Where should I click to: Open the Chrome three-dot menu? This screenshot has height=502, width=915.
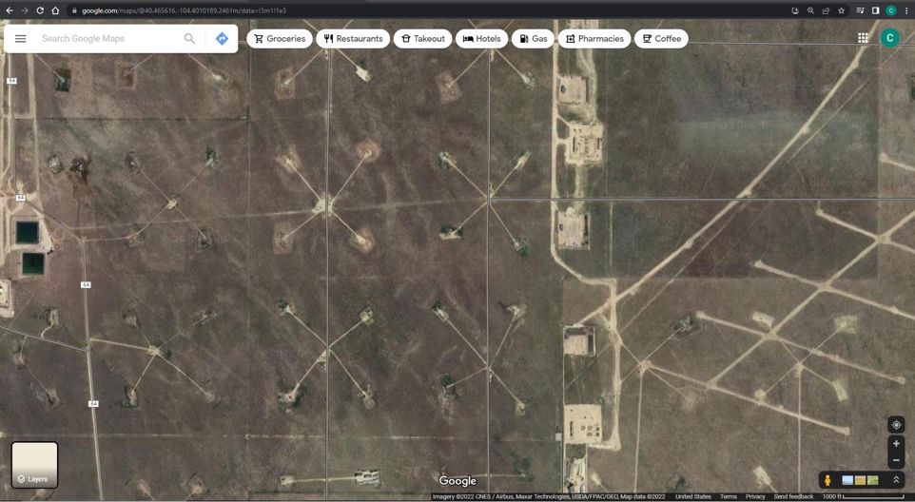click(906, 10)
